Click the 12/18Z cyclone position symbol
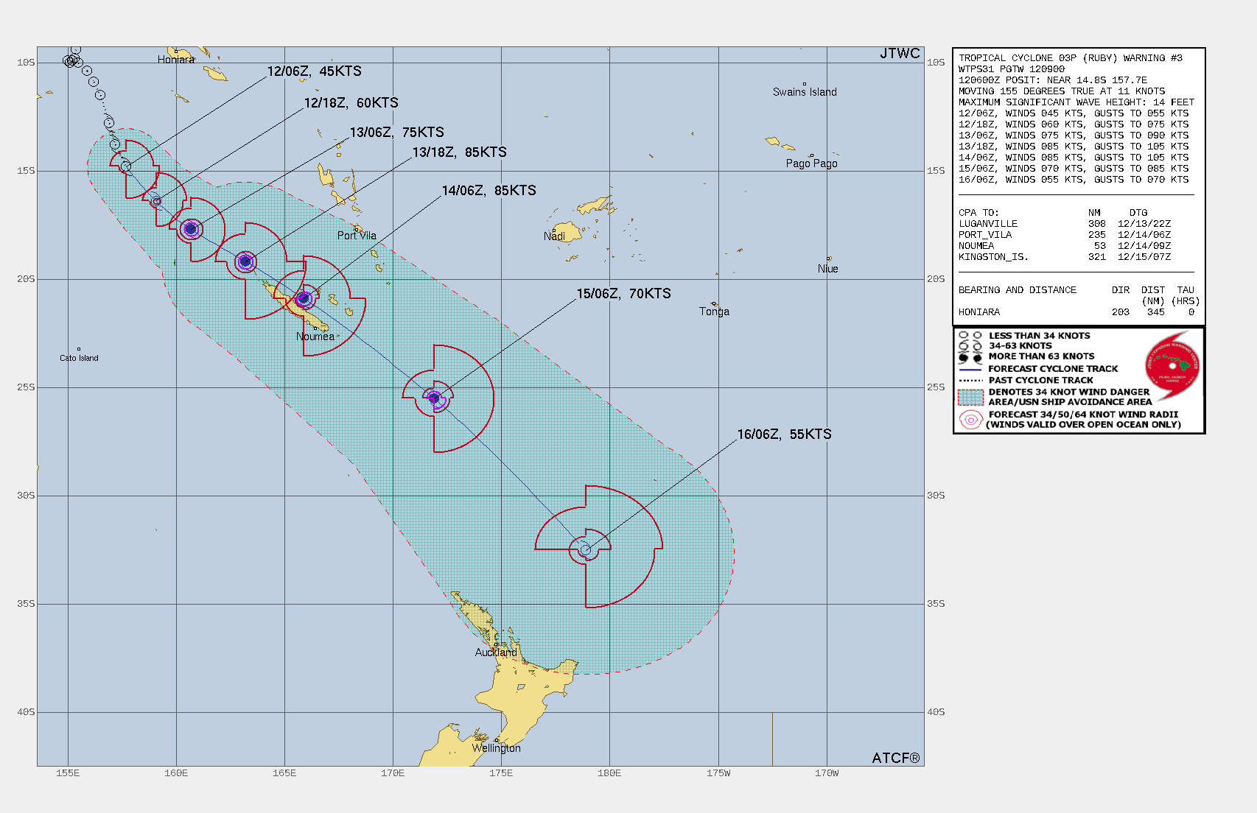The height and width of the screenshot is (813, 1257). 155,201
